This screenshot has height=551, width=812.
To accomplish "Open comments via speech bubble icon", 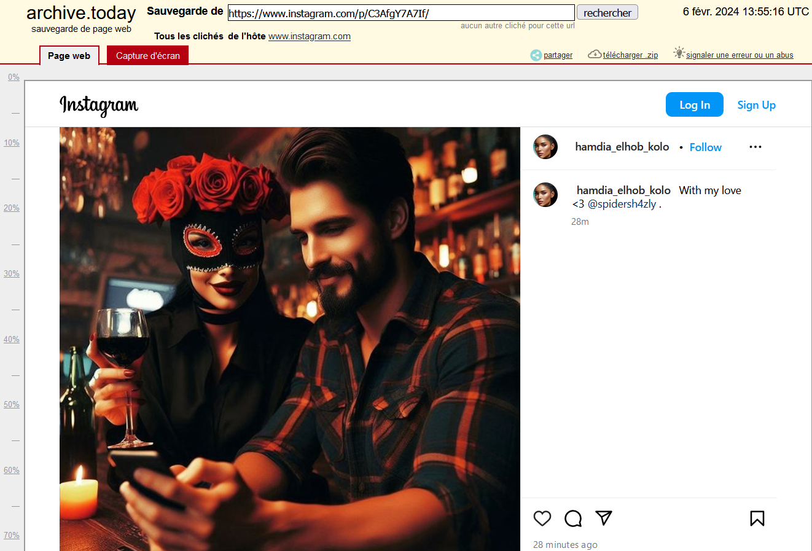I will point(573,518).
